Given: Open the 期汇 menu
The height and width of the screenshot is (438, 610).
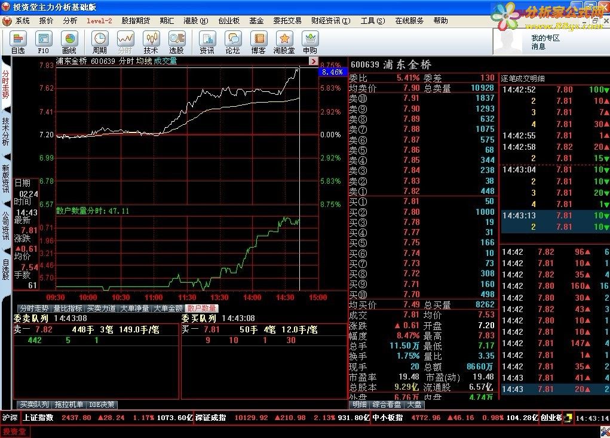Looking at the screenshot, I should click(x=167, y=21).
